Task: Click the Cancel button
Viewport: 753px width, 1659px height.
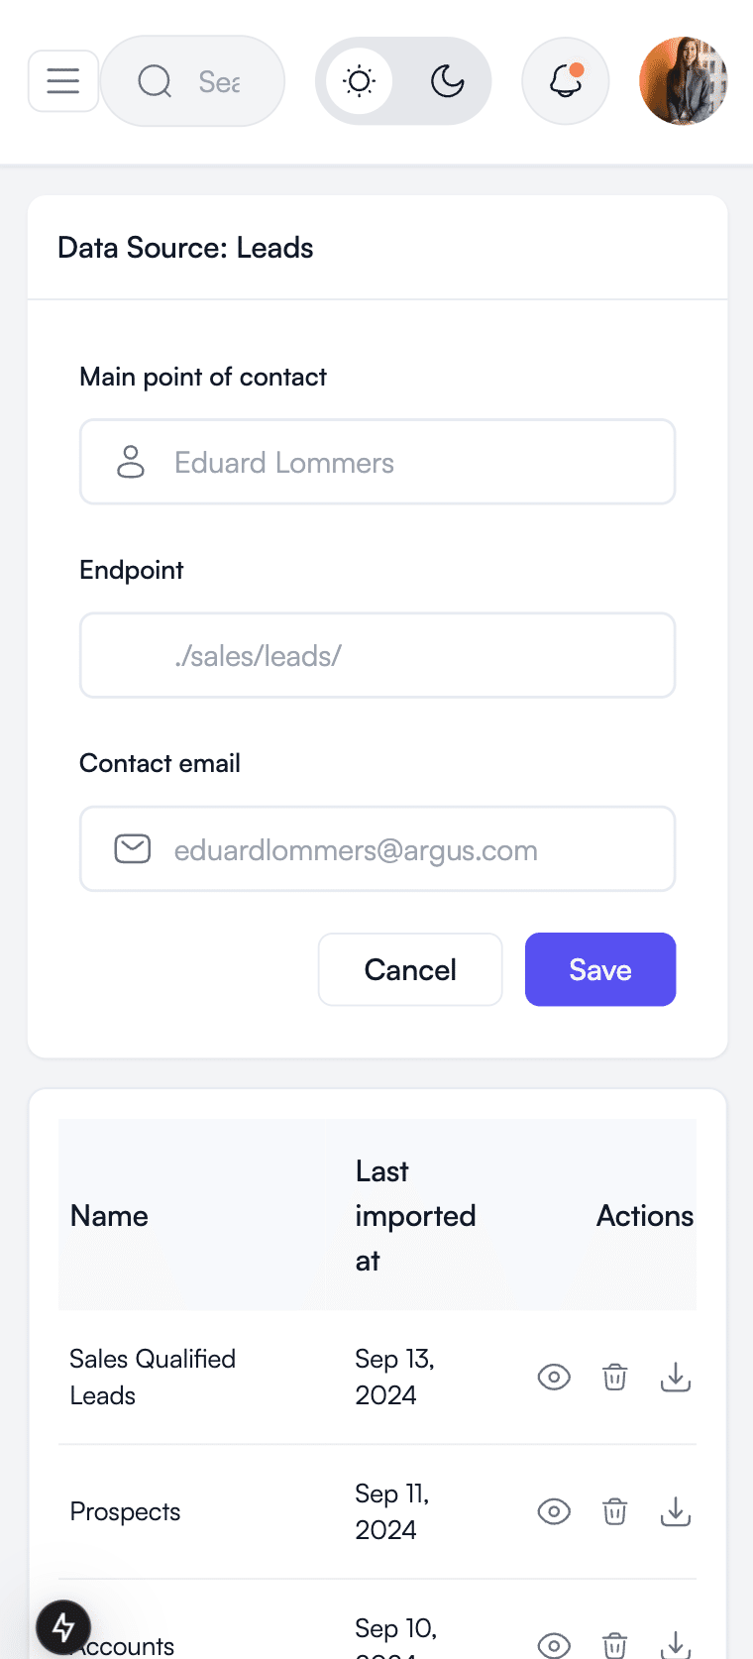Action: pyautogui.click(x=410, y=969)
